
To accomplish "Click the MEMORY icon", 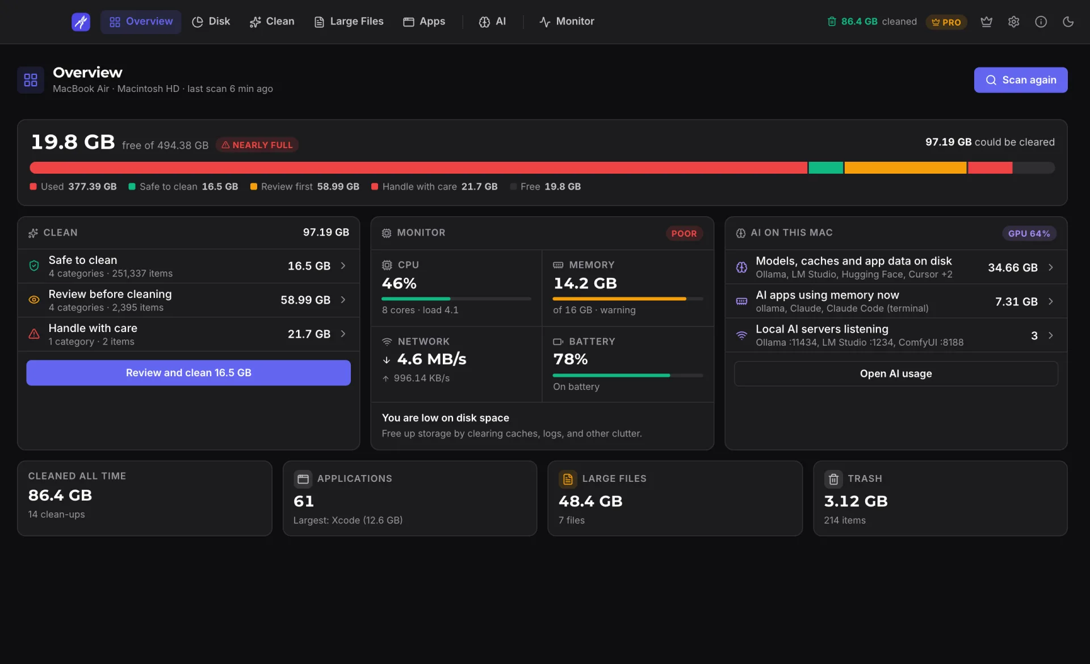I will [x=558, y=265].
